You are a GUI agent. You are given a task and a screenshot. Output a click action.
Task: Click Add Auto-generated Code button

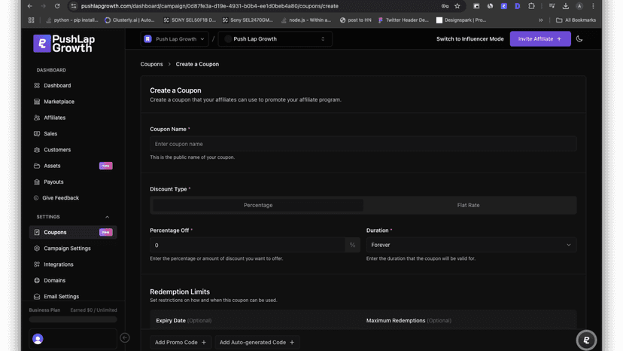point(257,342)
